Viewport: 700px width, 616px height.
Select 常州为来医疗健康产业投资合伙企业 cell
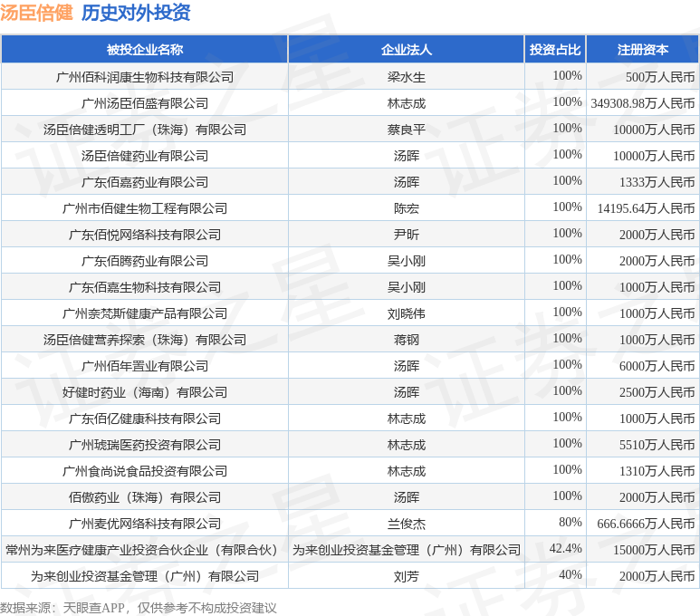pyautogui.click(x=145, y=551)
